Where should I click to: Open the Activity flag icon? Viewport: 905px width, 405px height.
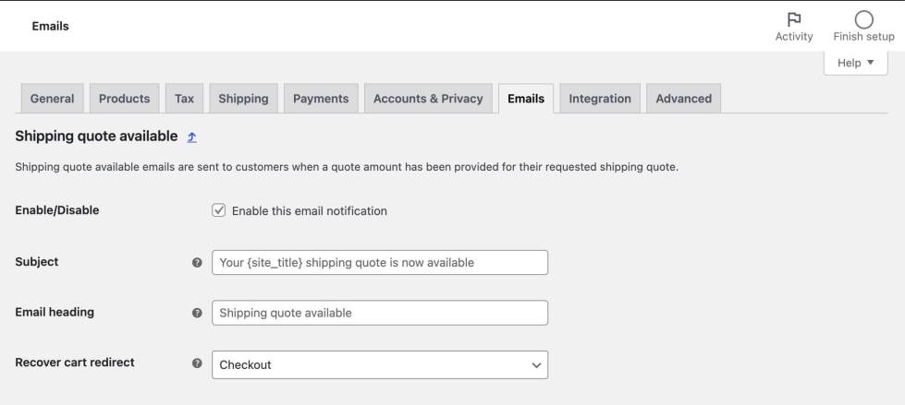tap(793, 19)
